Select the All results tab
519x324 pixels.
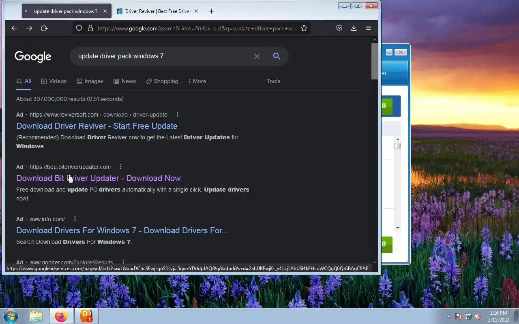(x=24, y=81)
